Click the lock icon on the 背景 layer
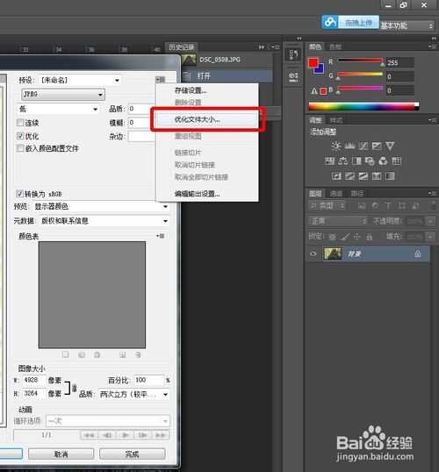 pos(418,254)
